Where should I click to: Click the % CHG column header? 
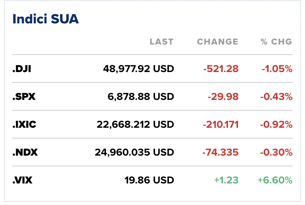276,42
